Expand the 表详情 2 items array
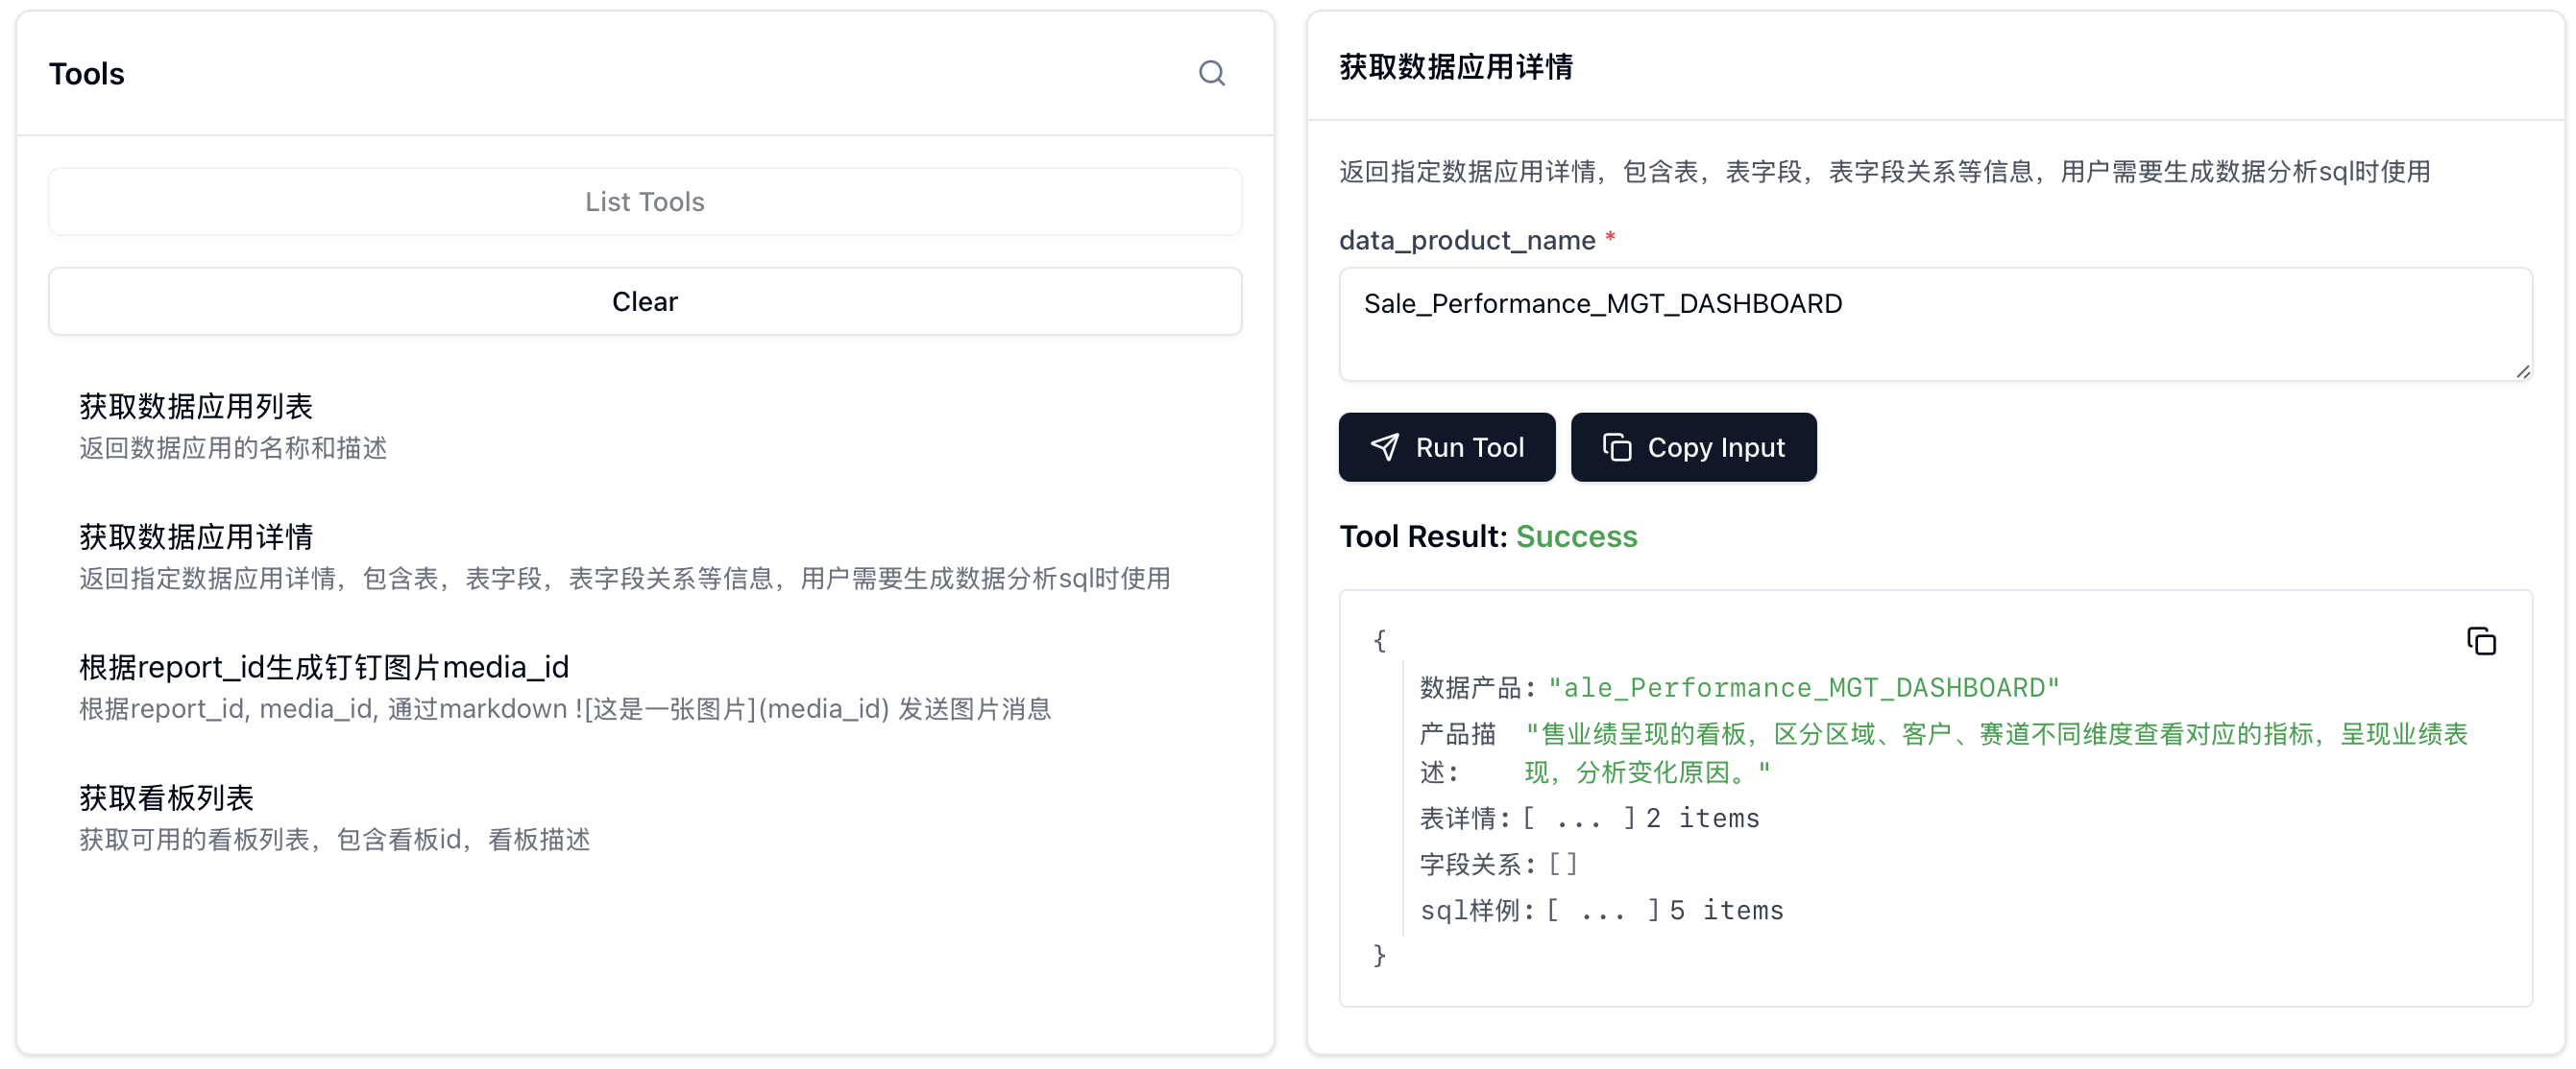The height and width of the screenshot is (1069, 2576). [1578, 819]
